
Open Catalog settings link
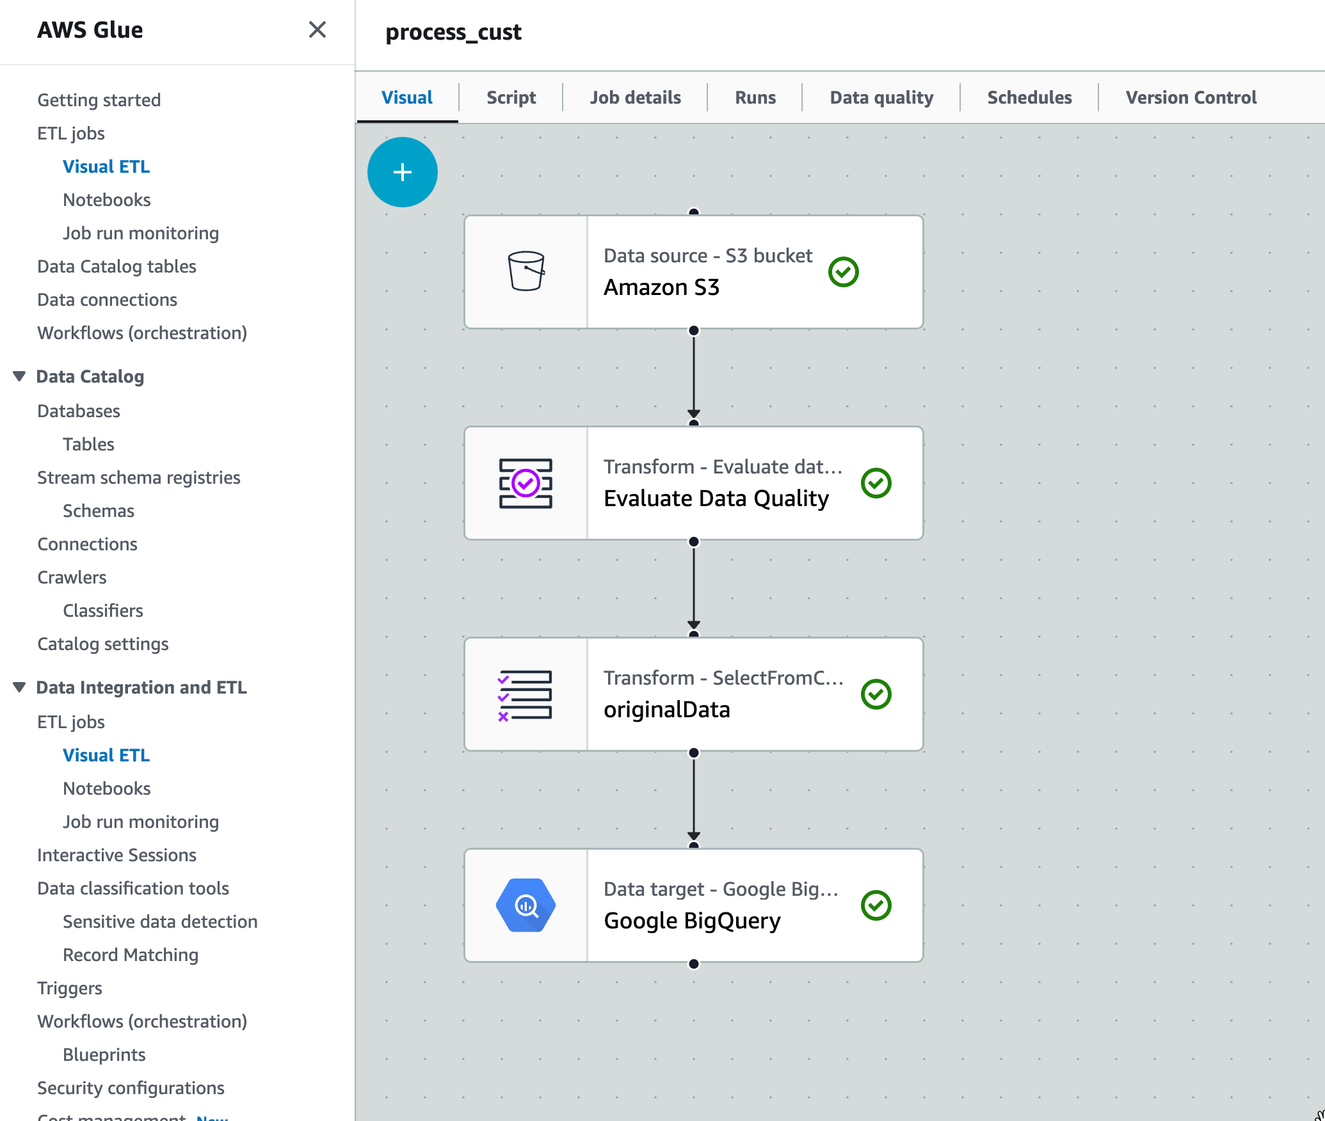pyautogui.click(x=103, y=644)
